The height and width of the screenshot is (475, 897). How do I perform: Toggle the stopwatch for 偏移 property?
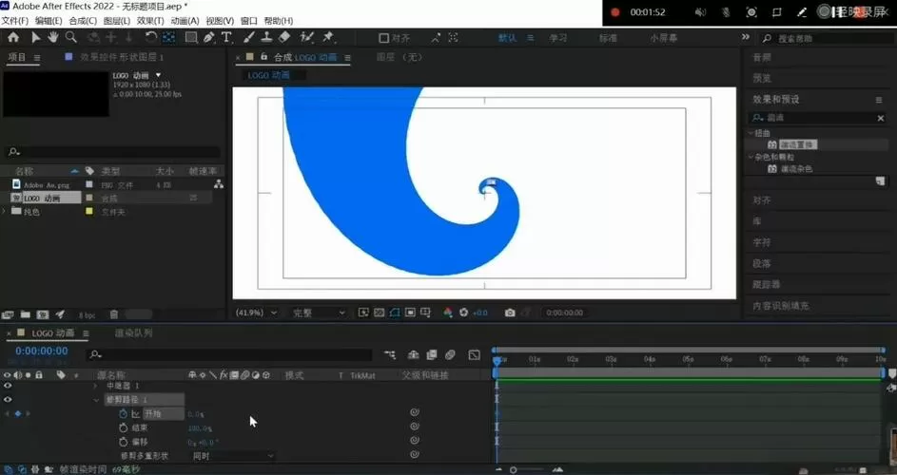123,442
